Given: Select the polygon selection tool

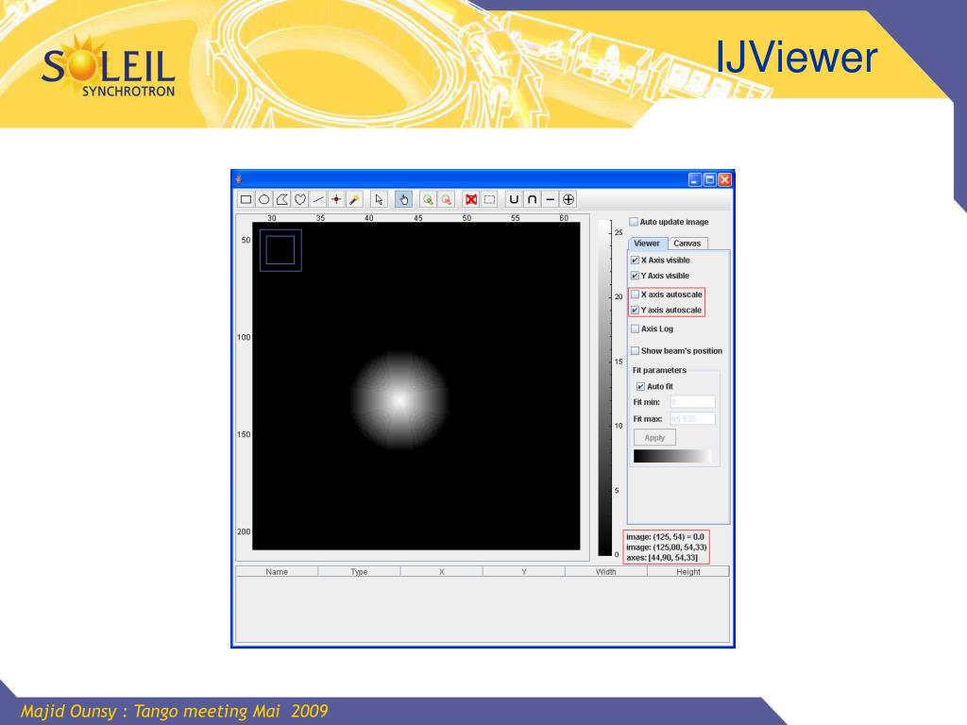Looking at the screenshot, I should coord(281,199).
